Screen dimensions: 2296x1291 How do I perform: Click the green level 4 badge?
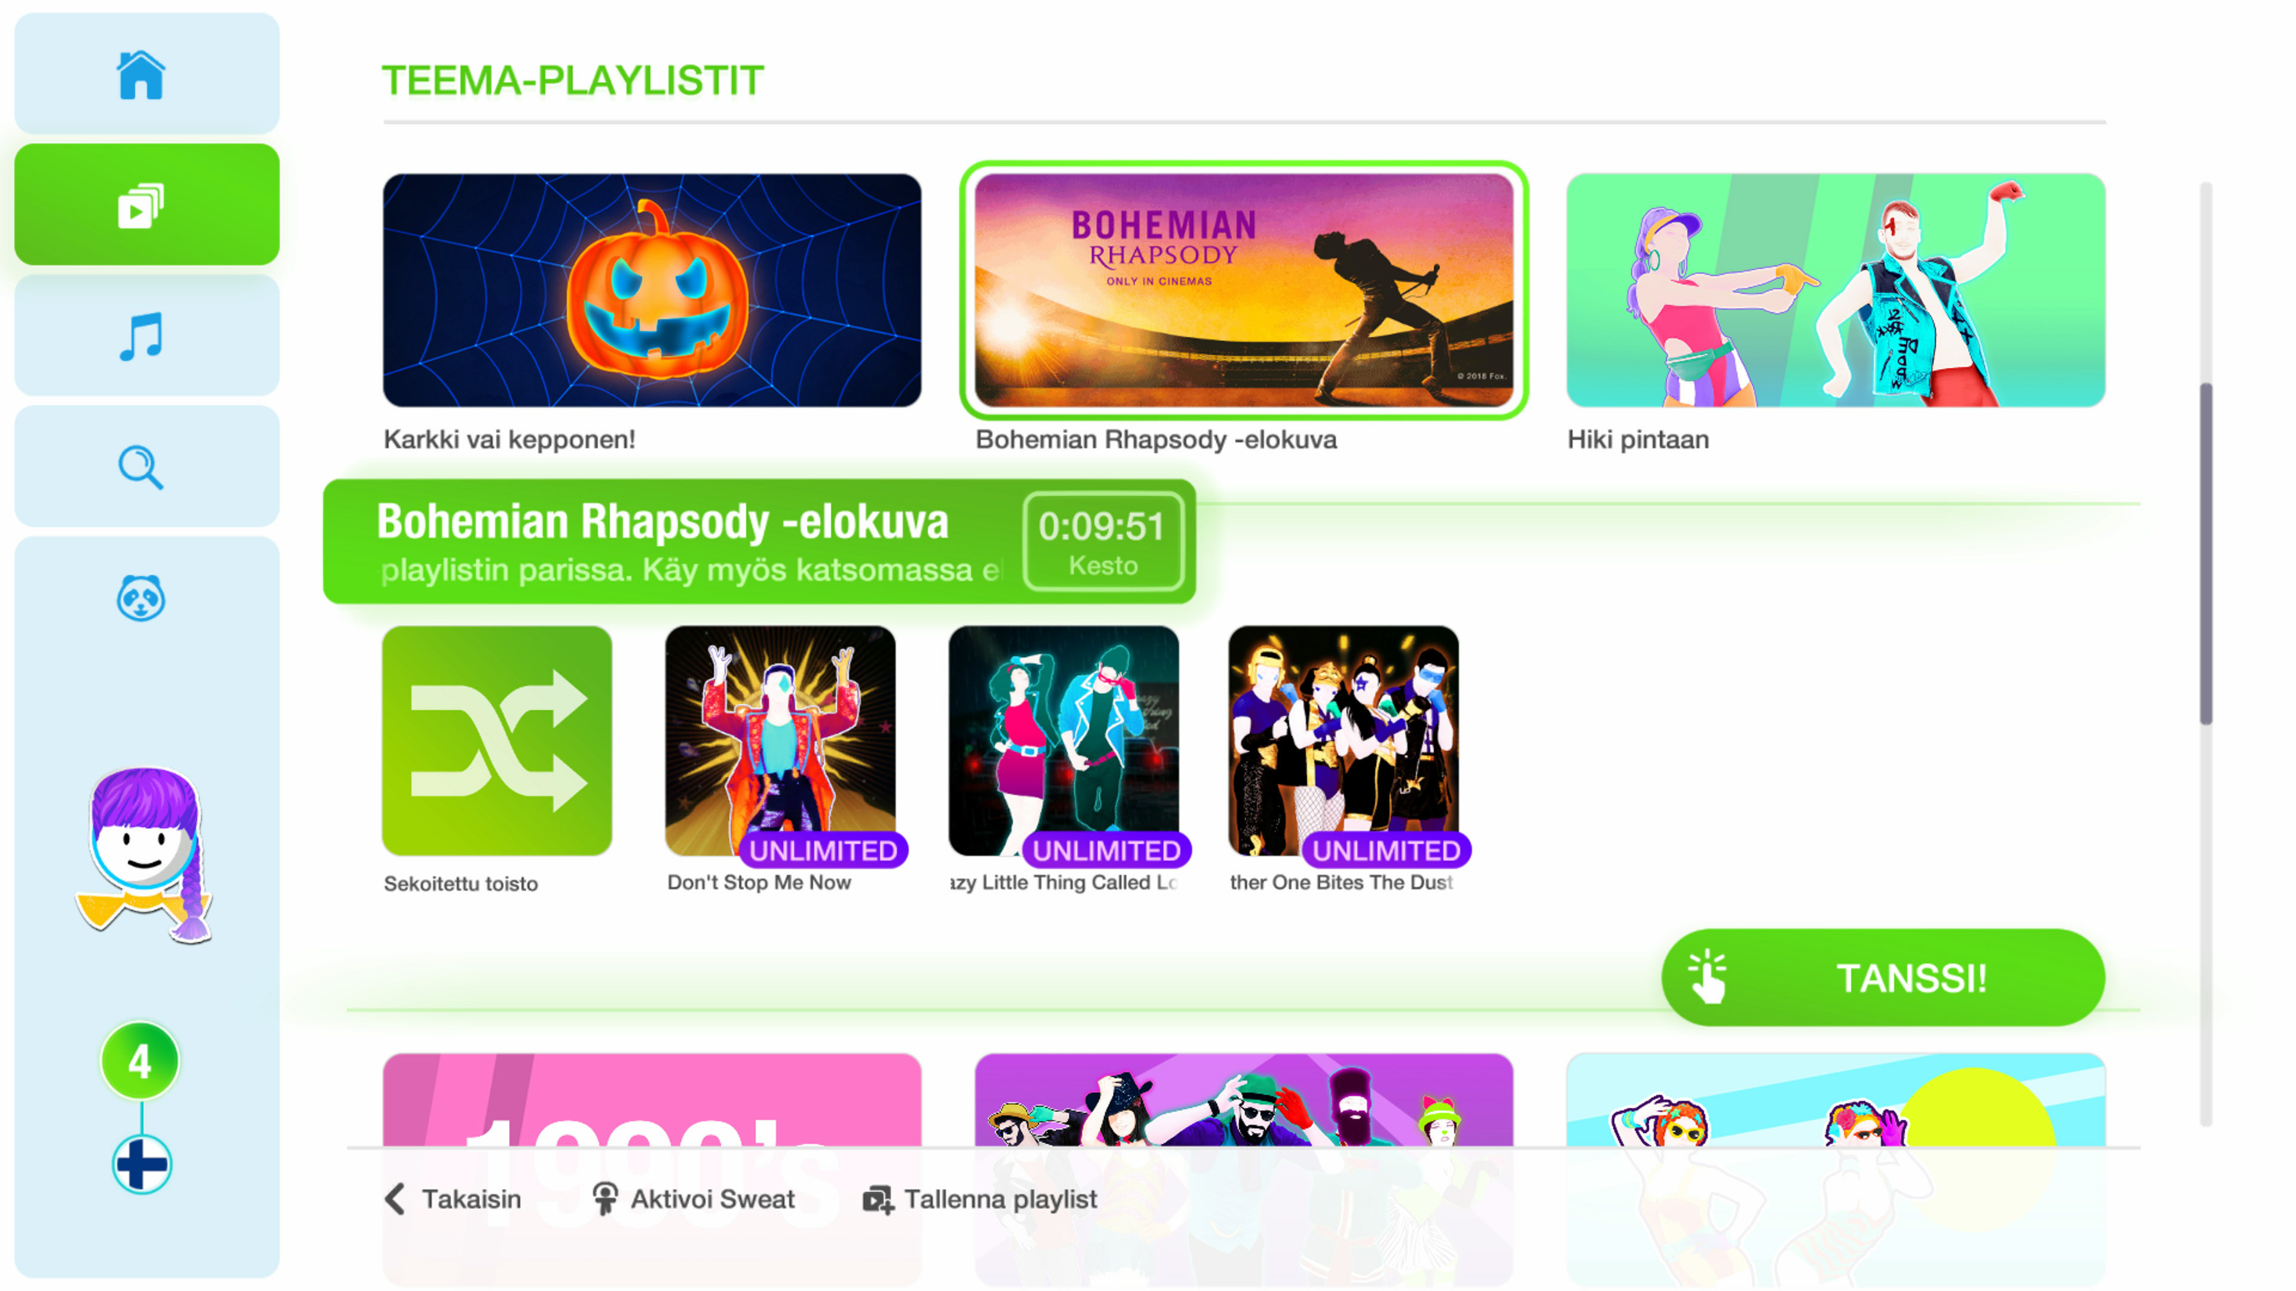140,1061
